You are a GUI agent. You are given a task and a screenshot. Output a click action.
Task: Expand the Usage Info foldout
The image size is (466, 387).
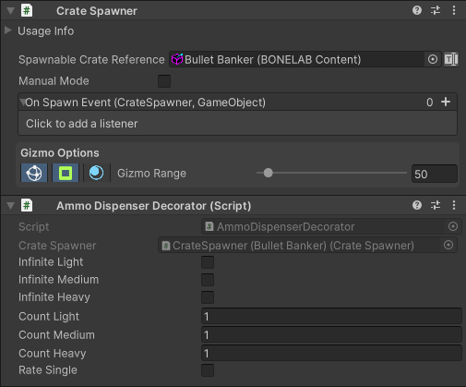(8, 30)
